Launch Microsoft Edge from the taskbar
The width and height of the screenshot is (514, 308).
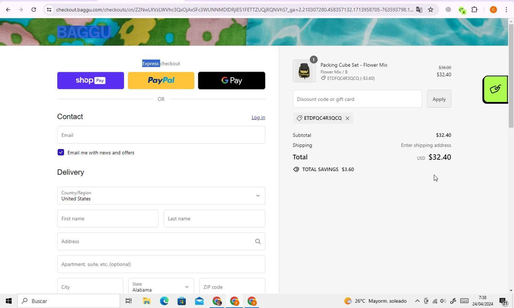[x=164, y=301]
